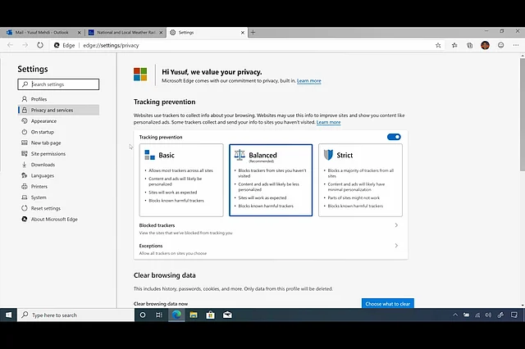The image size is (525, 349).
Task: Open the Mail app from the taskbar
Action: [227, 315]
